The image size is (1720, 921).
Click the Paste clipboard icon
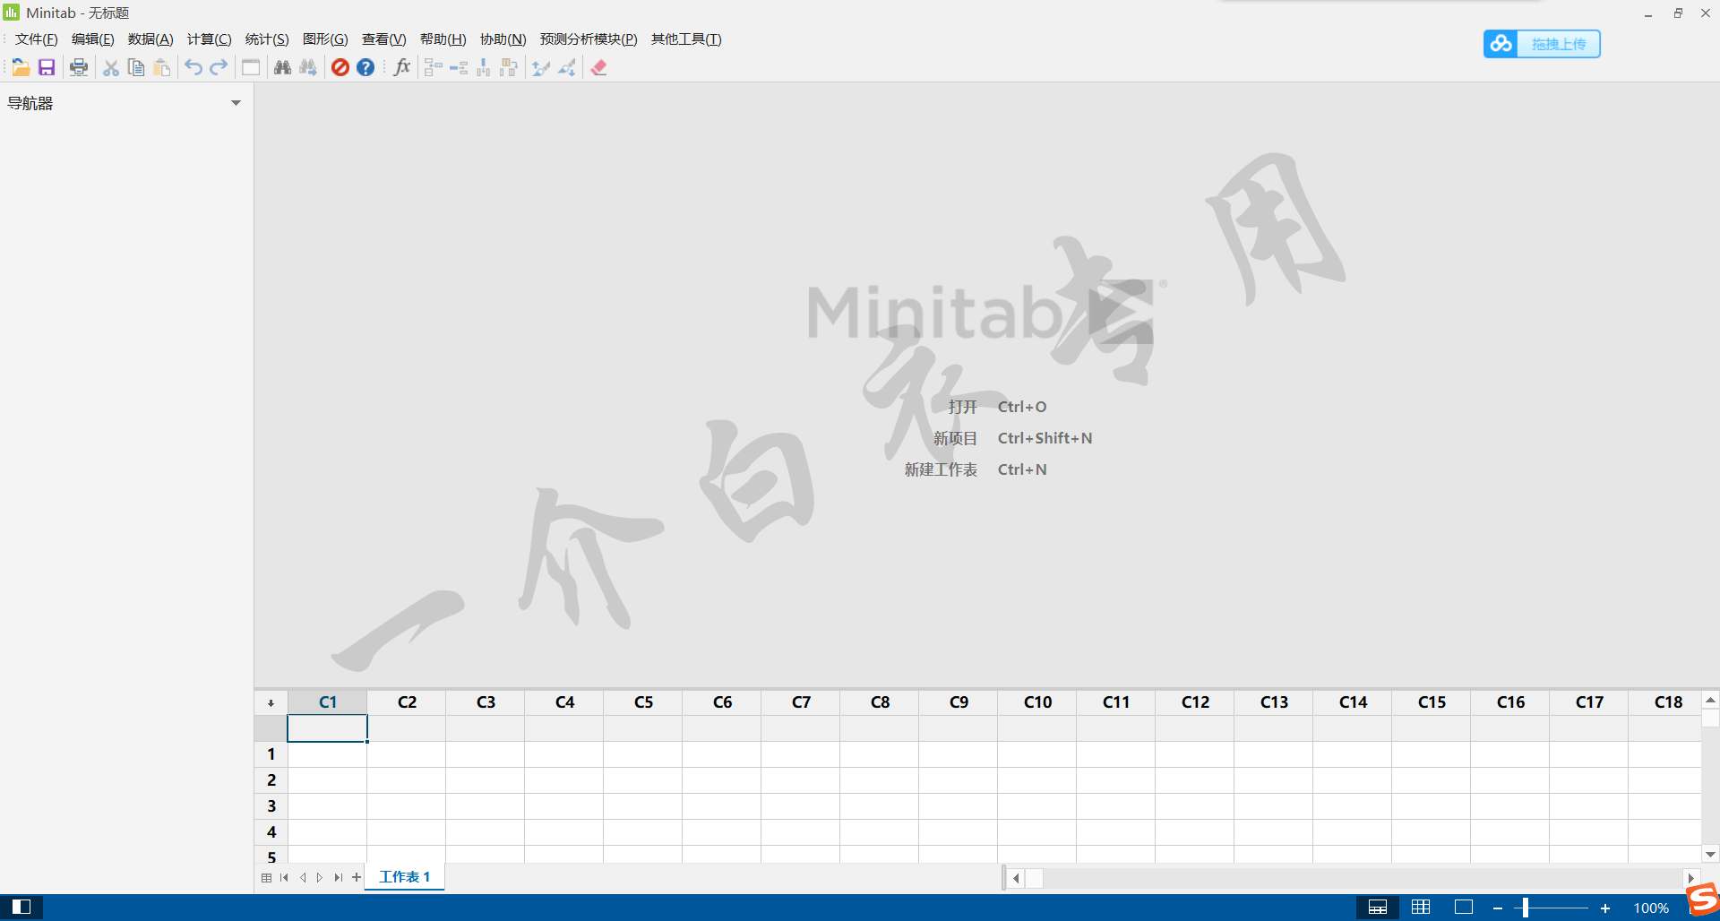click(162, 67)
